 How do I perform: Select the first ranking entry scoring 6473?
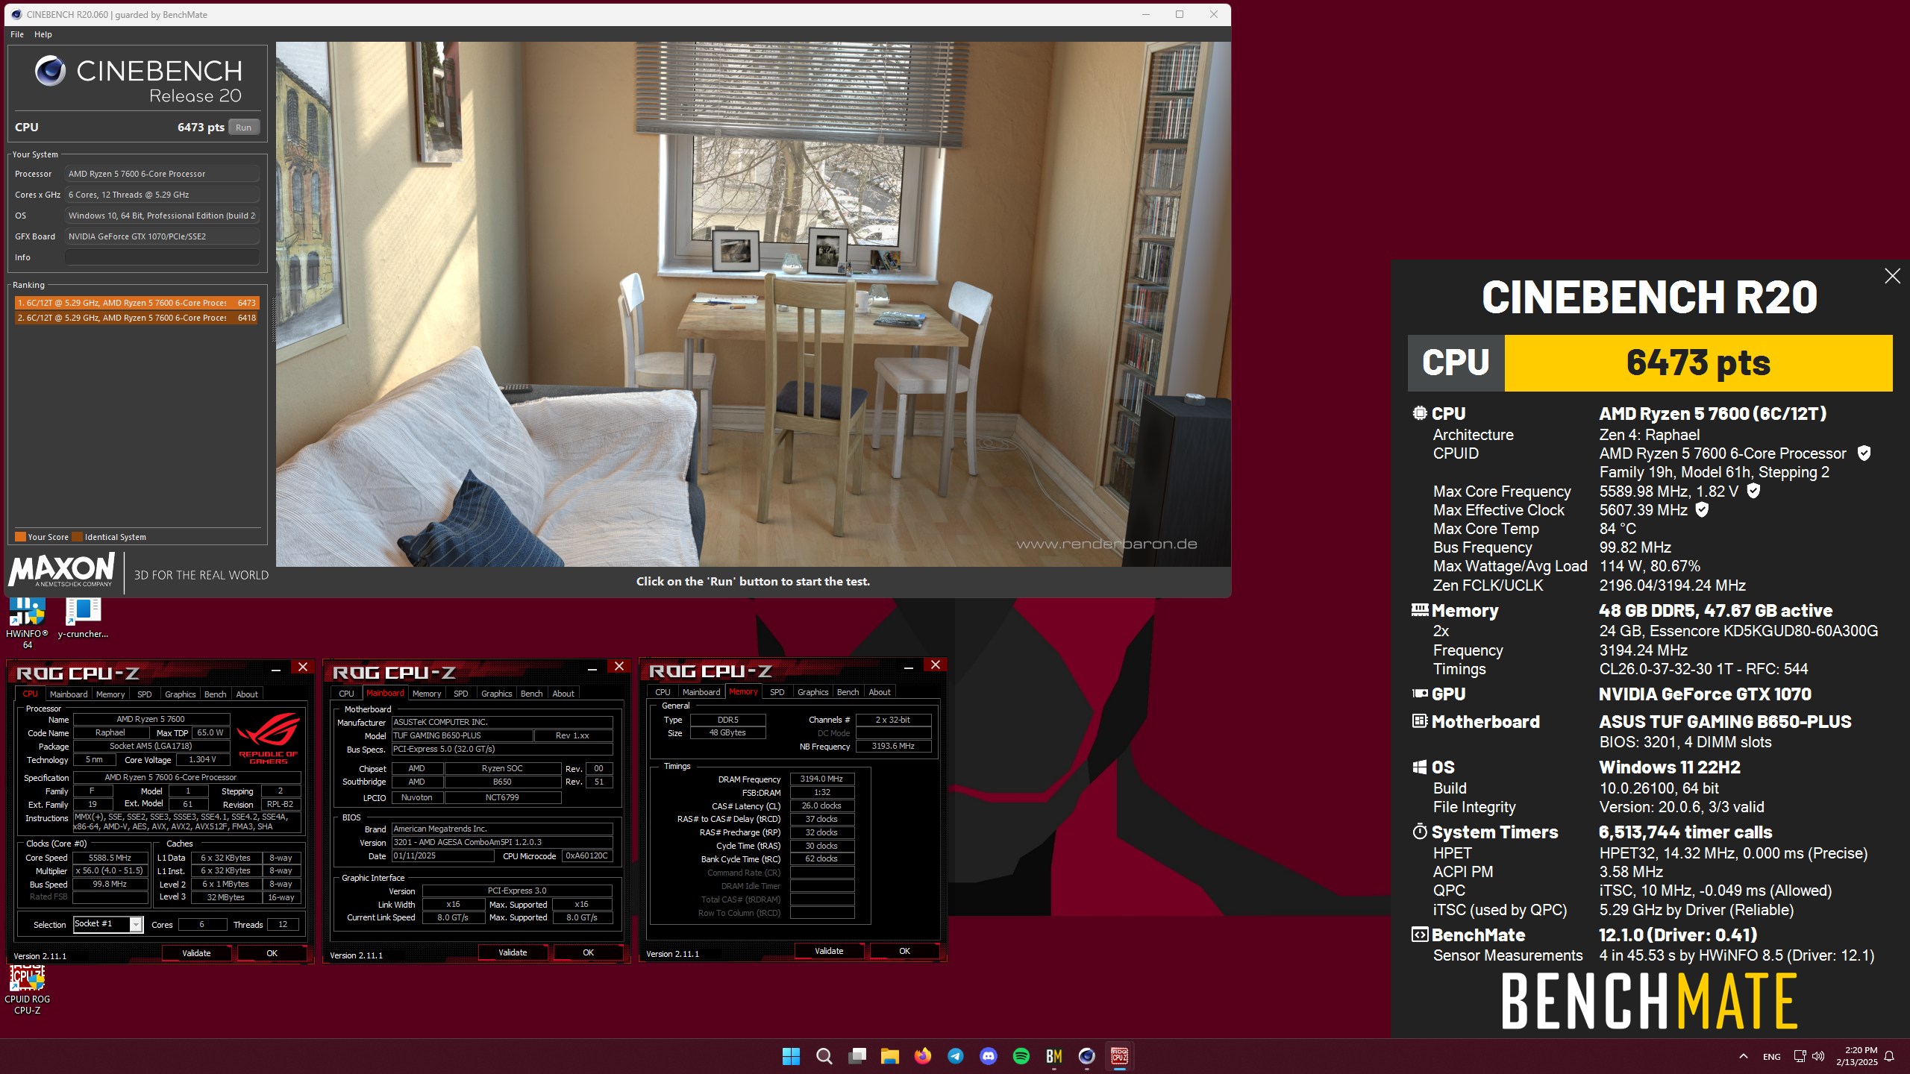(x=137, y=303)
